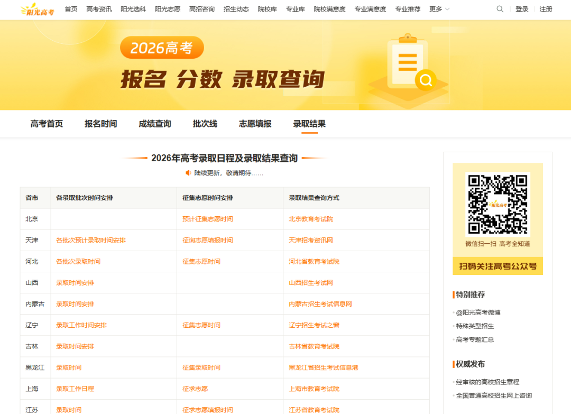Viewport: 571px width, 414px height.
Task: Open 录取工作日程 for 上海
Action: (75, 389)
